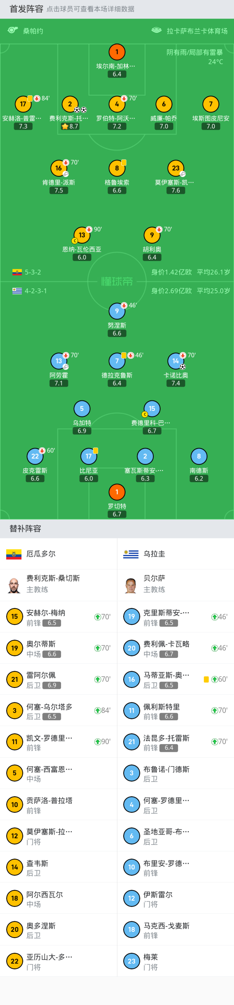Click 皮克雷斯's number 22 player circle
Image resolution: width=234 pixels, height=1005 pixels.
coord(35,456)
